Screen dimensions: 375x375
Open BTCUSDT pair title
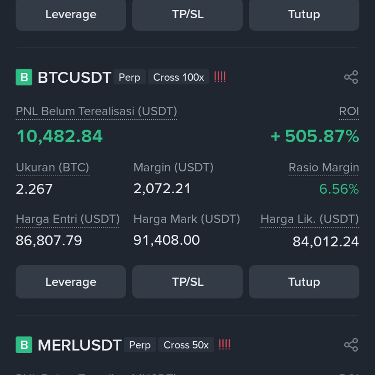74,77
